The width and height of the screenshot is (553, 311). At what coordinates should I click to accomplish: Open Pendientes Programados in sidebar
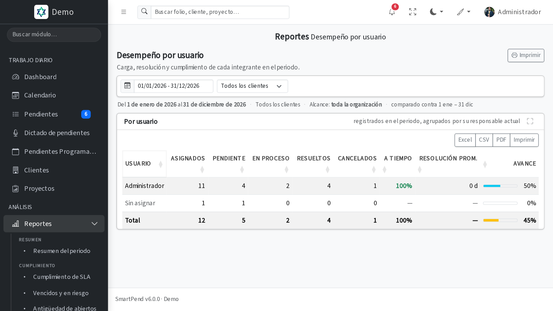[54, 151]
